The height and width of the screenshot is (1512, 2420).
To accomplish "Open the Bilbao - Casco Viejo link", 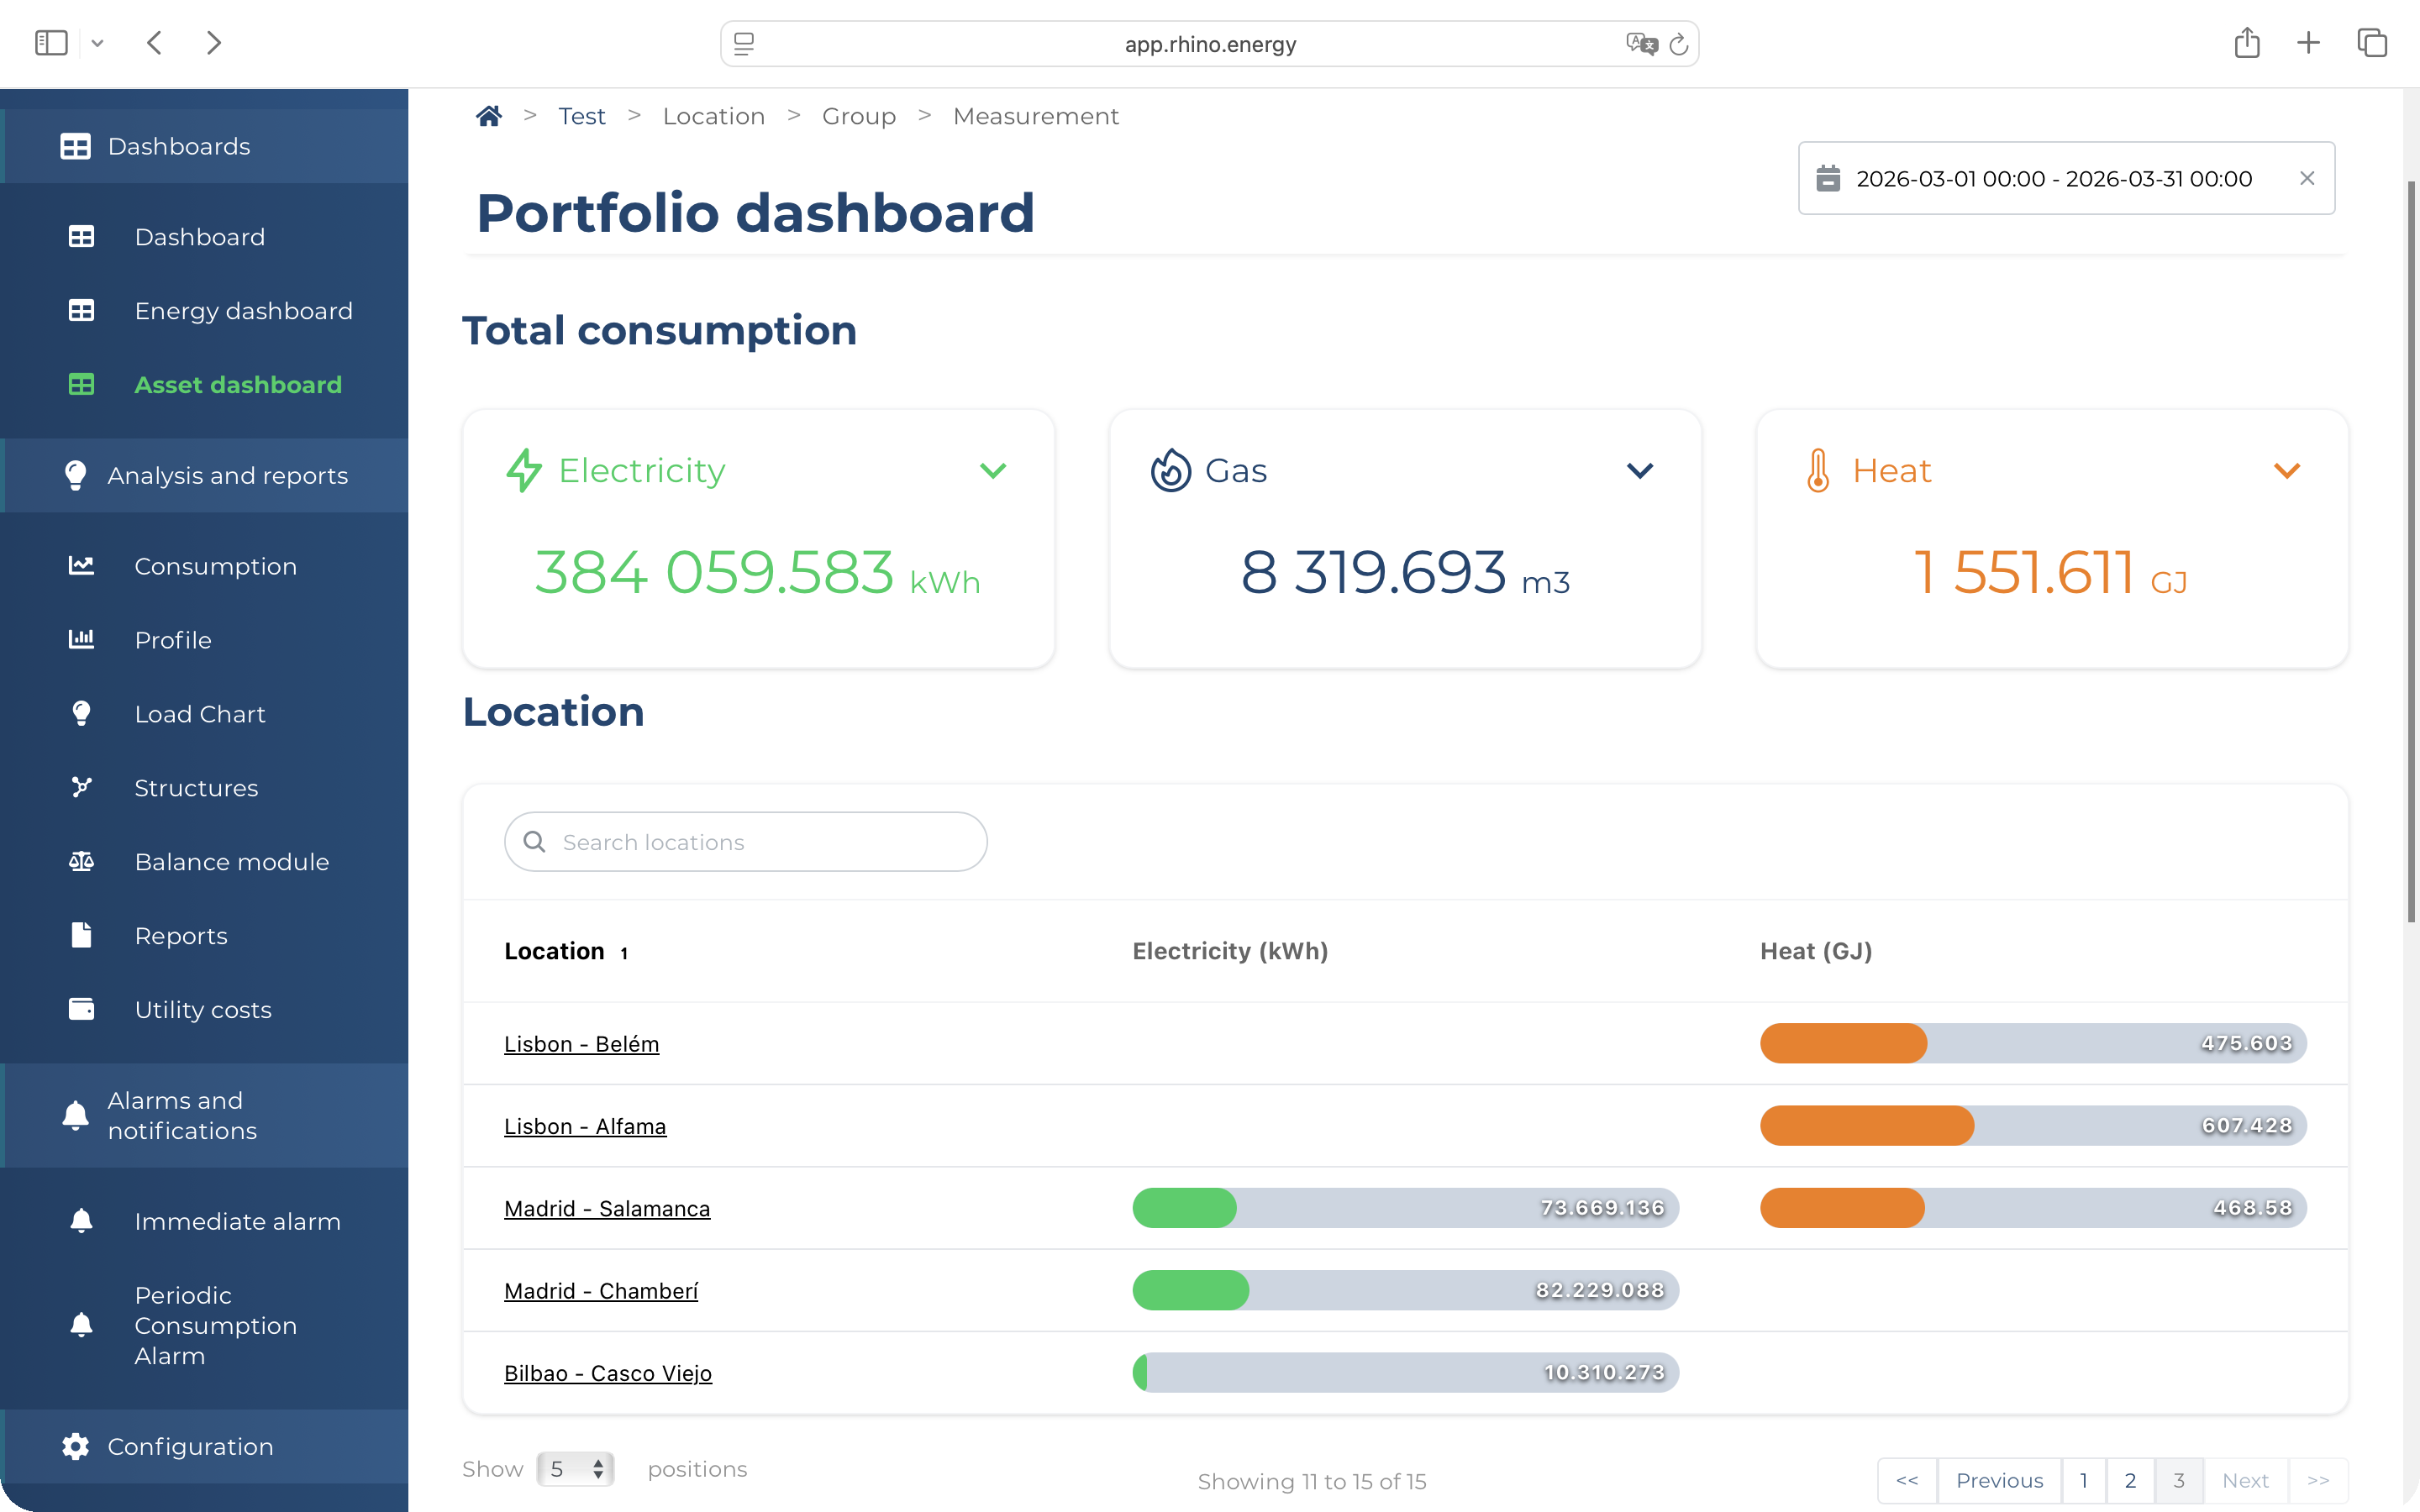I will click(x=608, y=1373).
